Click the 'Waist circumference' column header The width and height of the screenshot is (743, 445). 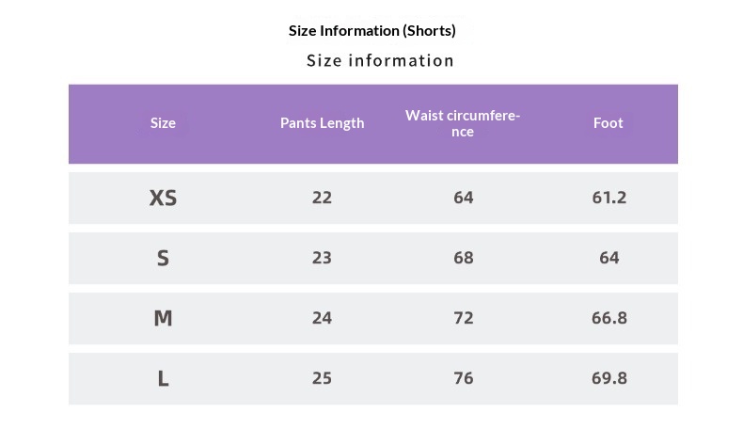point(463,123)
